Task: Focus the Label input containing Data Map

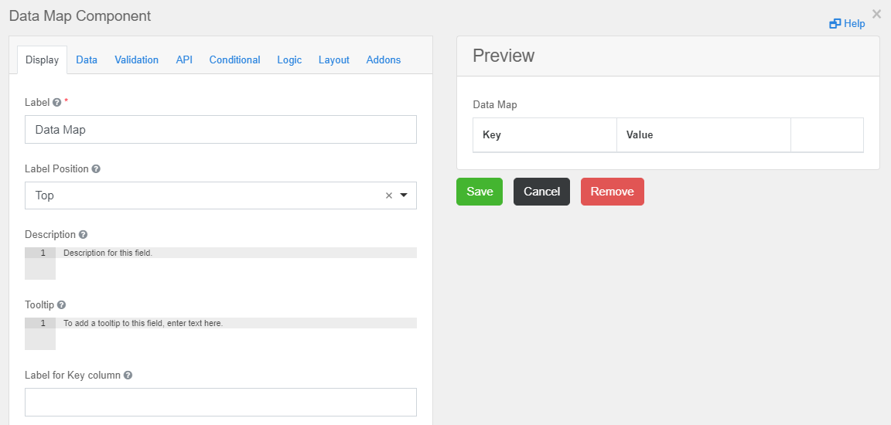Action: click(x=220, y=129)
